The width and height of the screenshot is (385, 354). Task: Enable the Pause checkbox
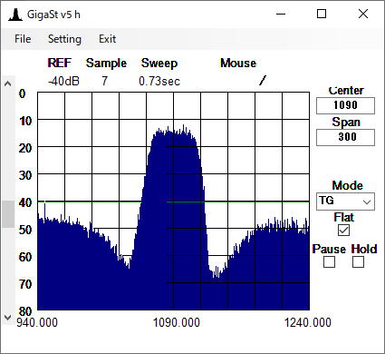(x=329, y=261)
